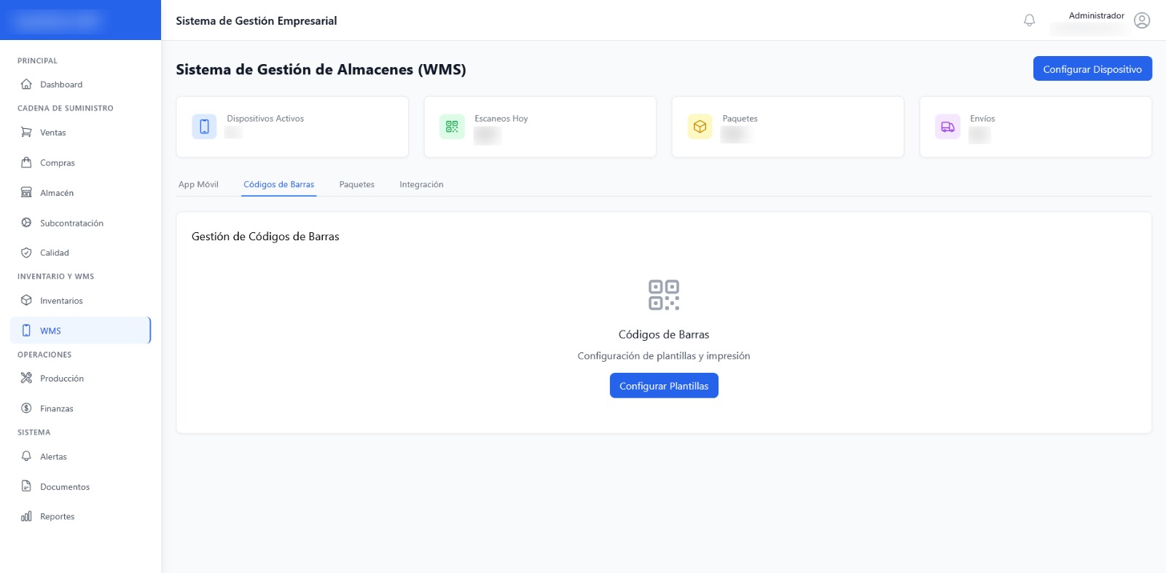
Task: Open Reportes from the sidebar
Action: tap(58, 516)
